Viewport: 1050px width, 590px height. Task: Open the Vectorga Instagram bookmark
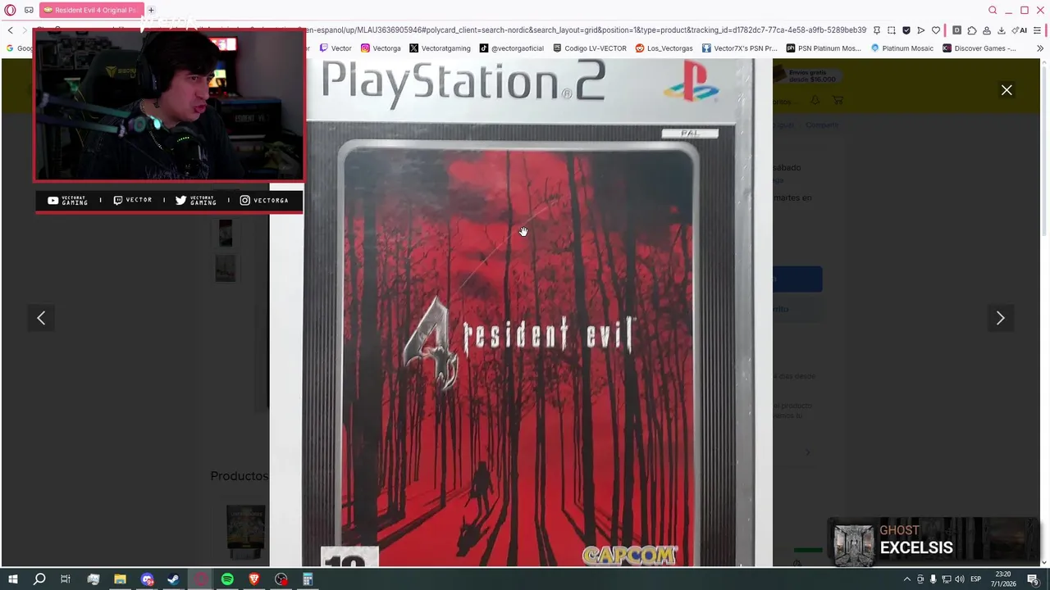(x=381, y=48)
